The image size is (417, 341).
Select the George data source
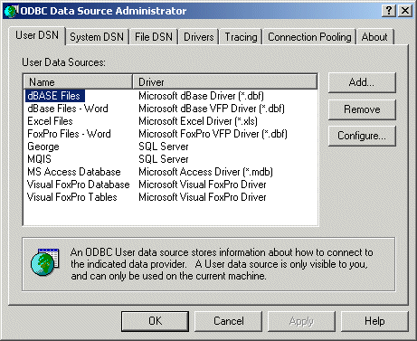click(43, 147)
